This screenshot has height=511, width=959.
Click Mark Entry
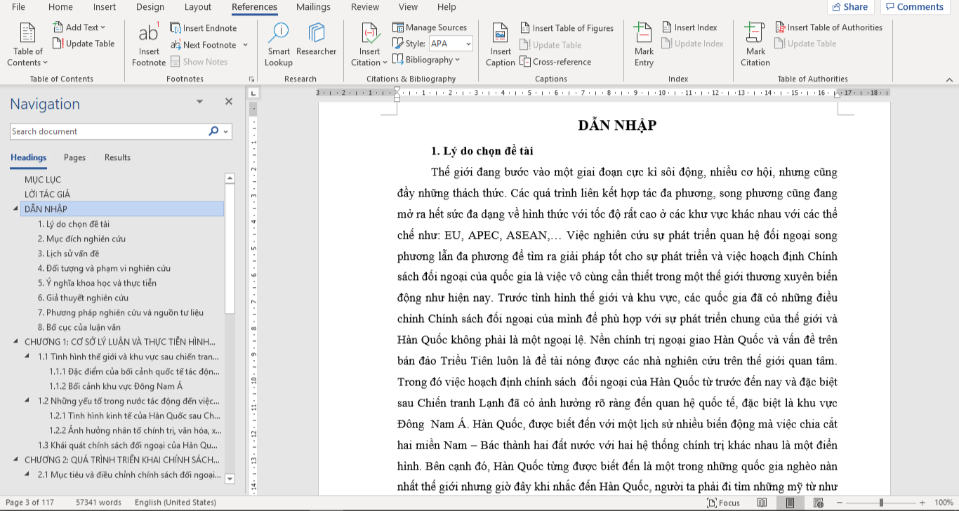(644, 45)
